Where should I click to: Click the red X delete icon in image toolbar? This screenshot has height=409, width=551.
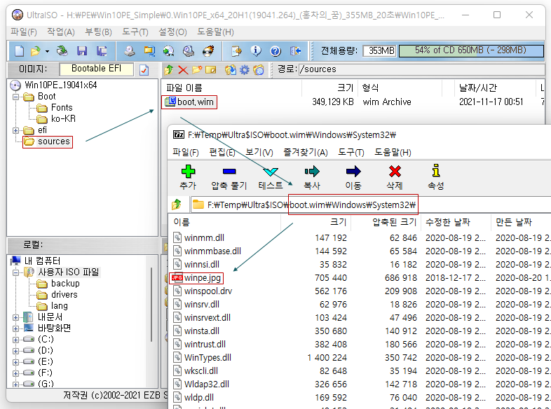(x=183, y=70)
